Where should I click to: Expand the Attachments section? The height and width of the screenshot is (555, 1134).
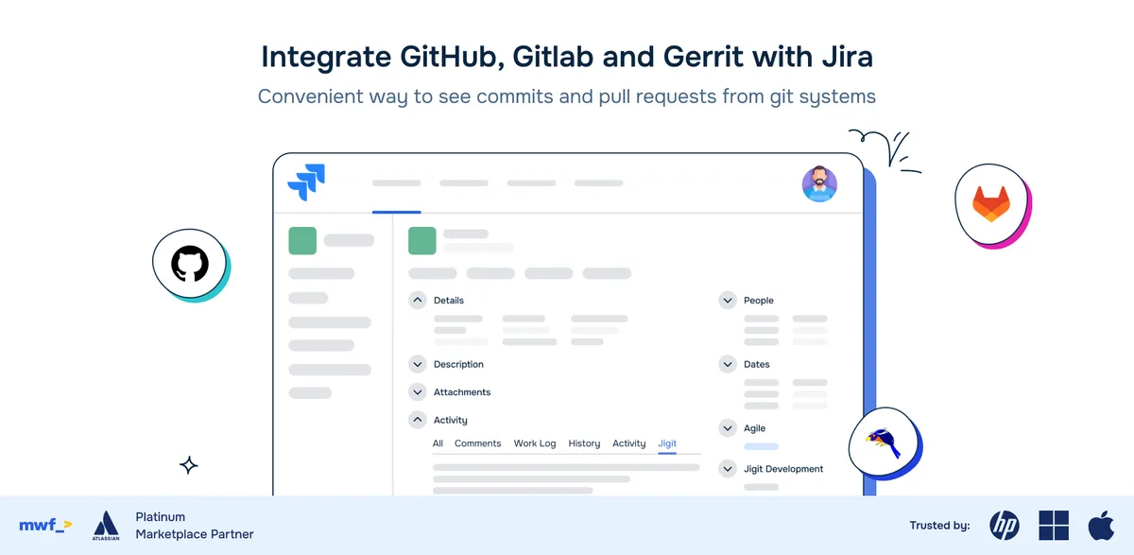418,391
